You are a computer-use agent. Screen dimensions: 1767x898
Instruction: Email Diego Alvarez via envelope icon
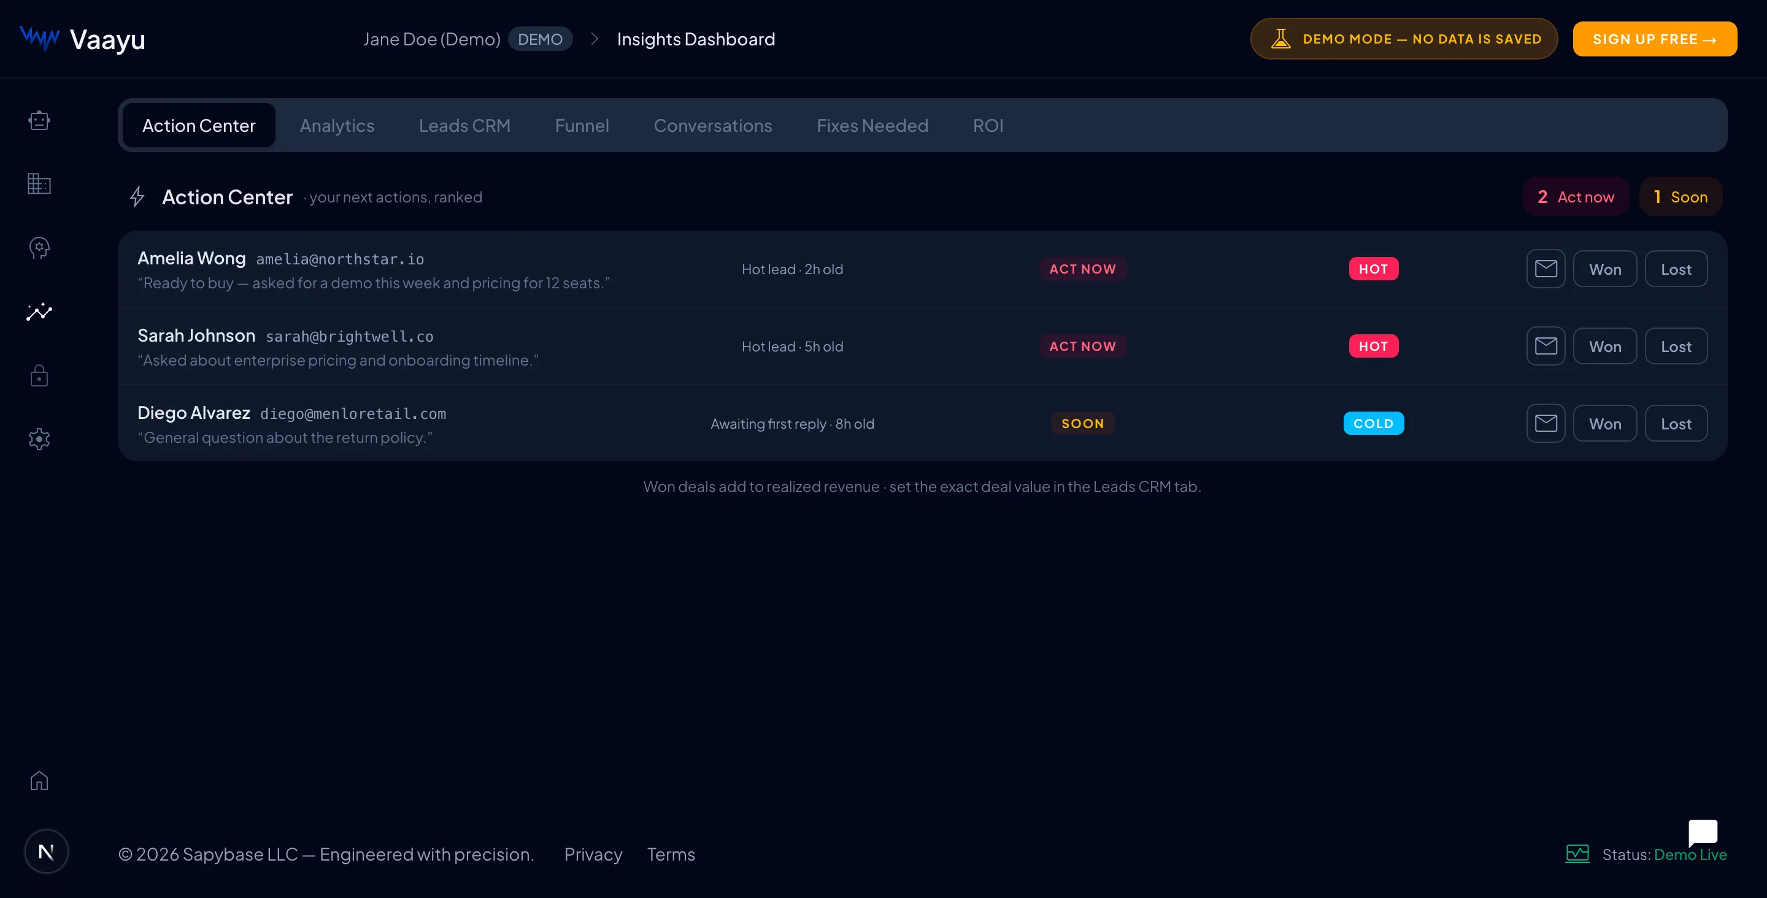1546,423
